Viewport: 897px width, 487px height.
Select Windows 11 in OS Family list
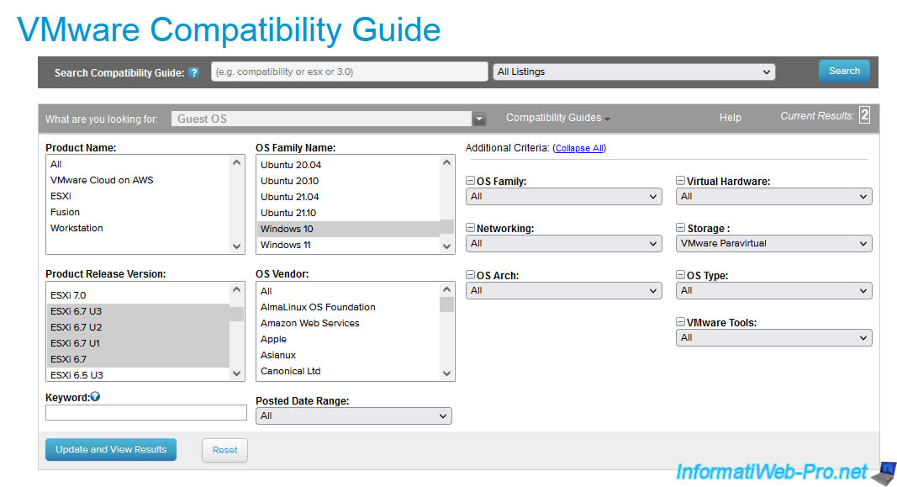click(286, 245)
